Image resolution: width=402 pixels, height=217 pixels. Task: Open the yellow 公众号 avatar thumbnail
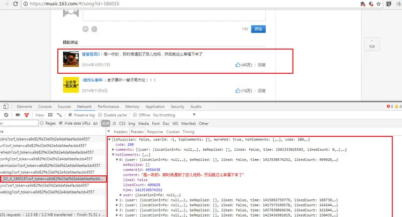[71, 85]
